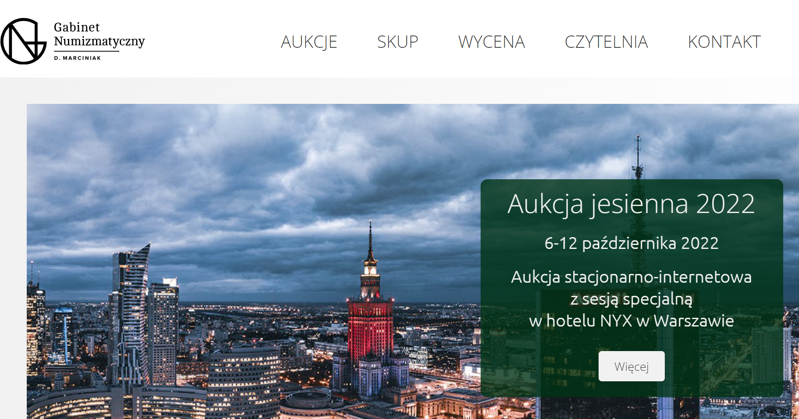This screenshot has width=799, height=419.
Task: Open the AUKCJE menu item
Action: 309,42
